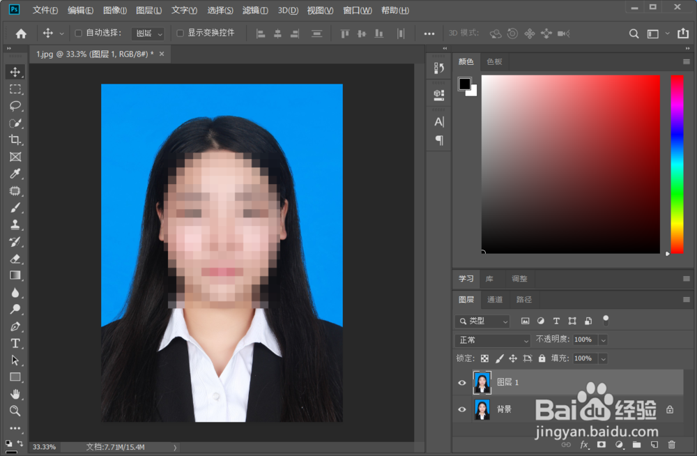The height and width of the screenshot is (456, 697).
Task: Select the Brush tool
Action: 15,208
